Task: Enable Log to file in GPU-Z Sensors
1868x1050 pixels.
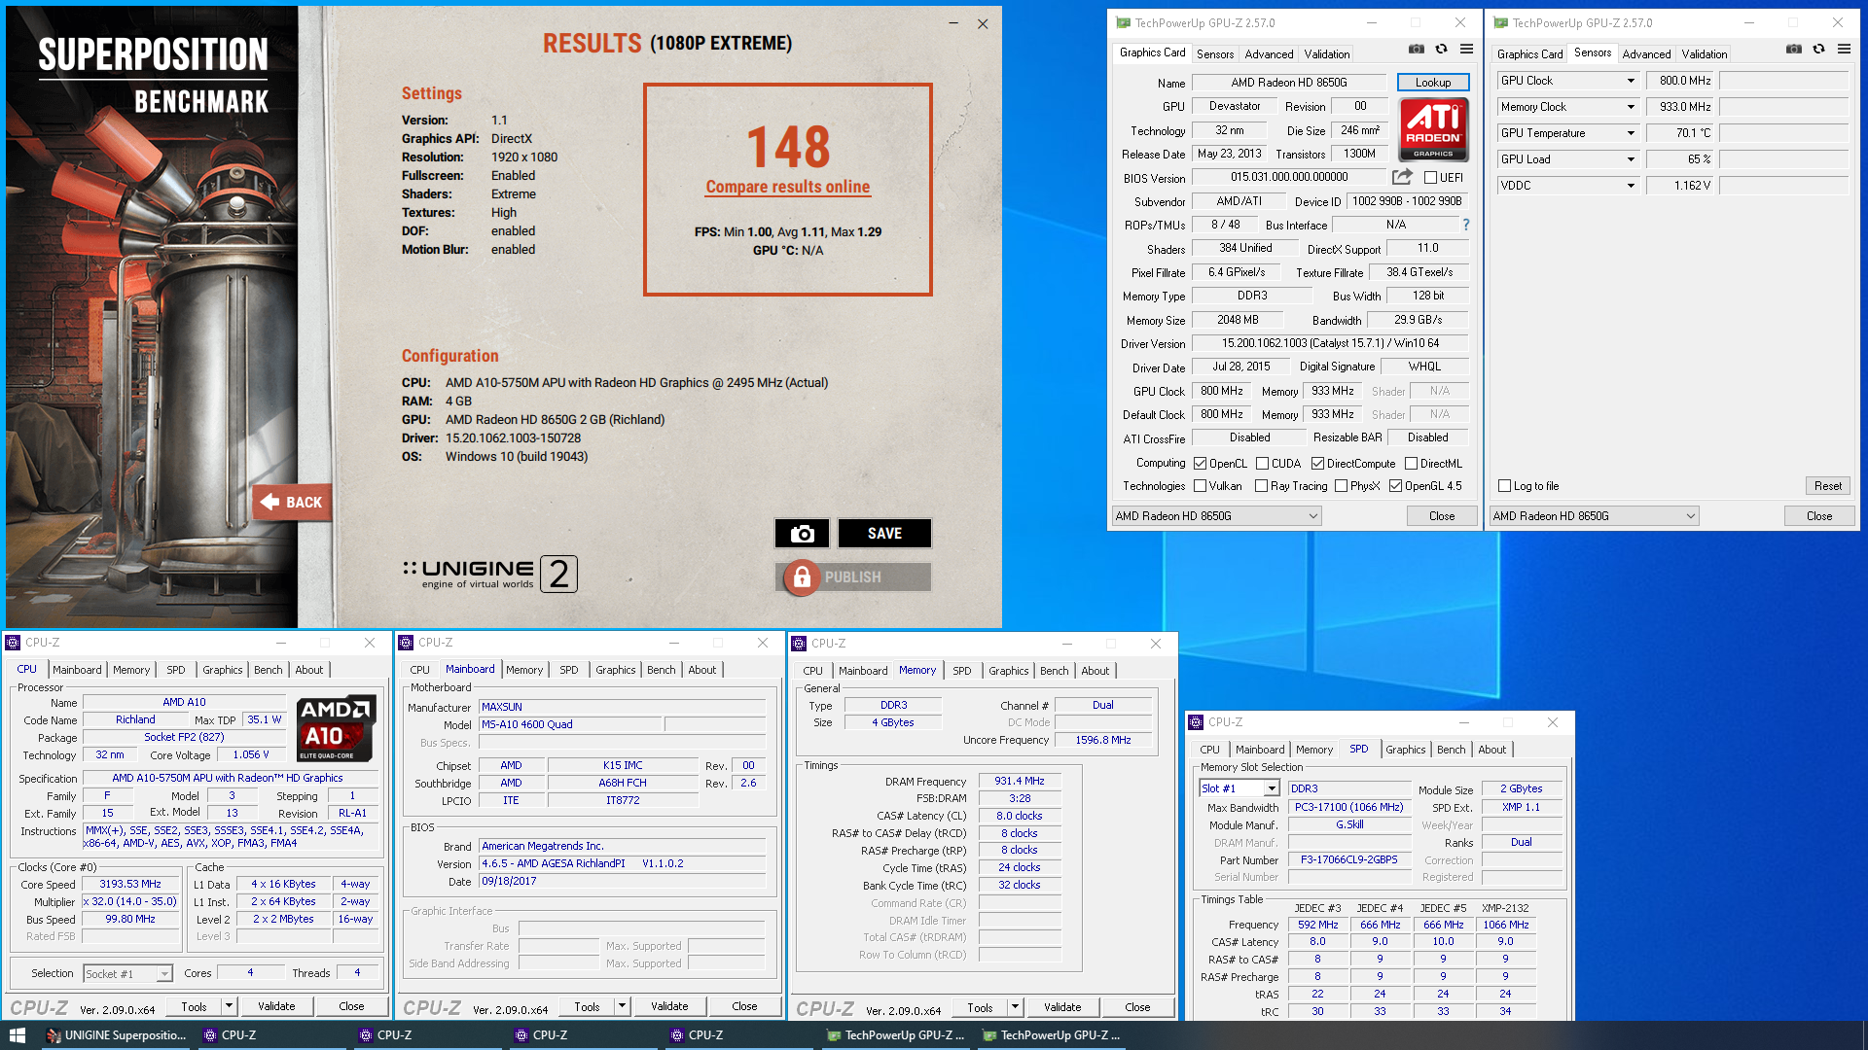Action: point(1505,486)
